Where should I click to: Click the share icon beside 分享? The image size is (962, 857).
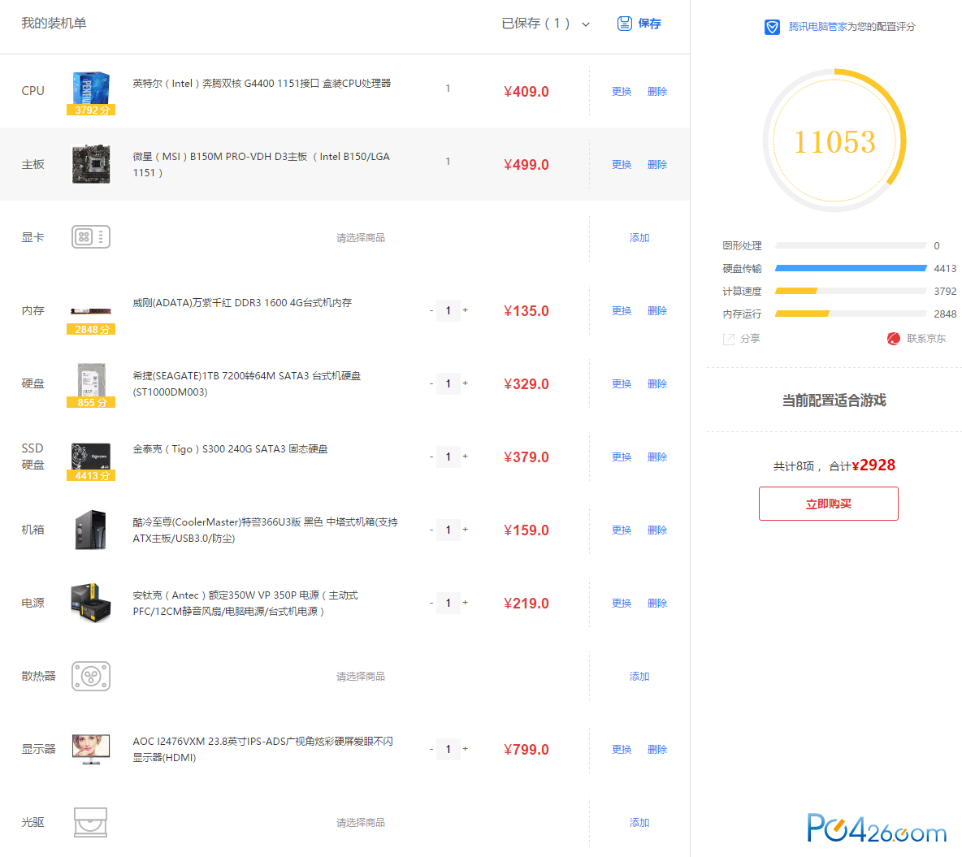(x=729, y=340)
